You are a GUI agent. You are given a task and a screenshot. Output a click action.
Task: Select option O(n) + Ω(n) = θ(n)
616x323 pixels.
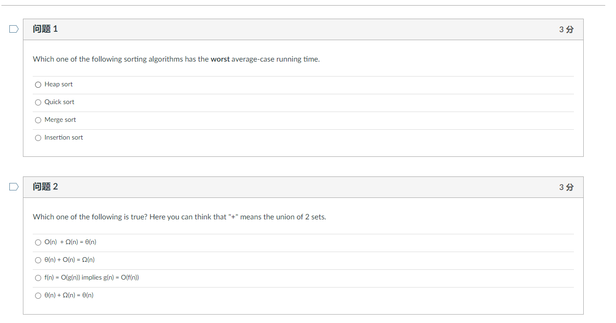[x=38, y=242]
